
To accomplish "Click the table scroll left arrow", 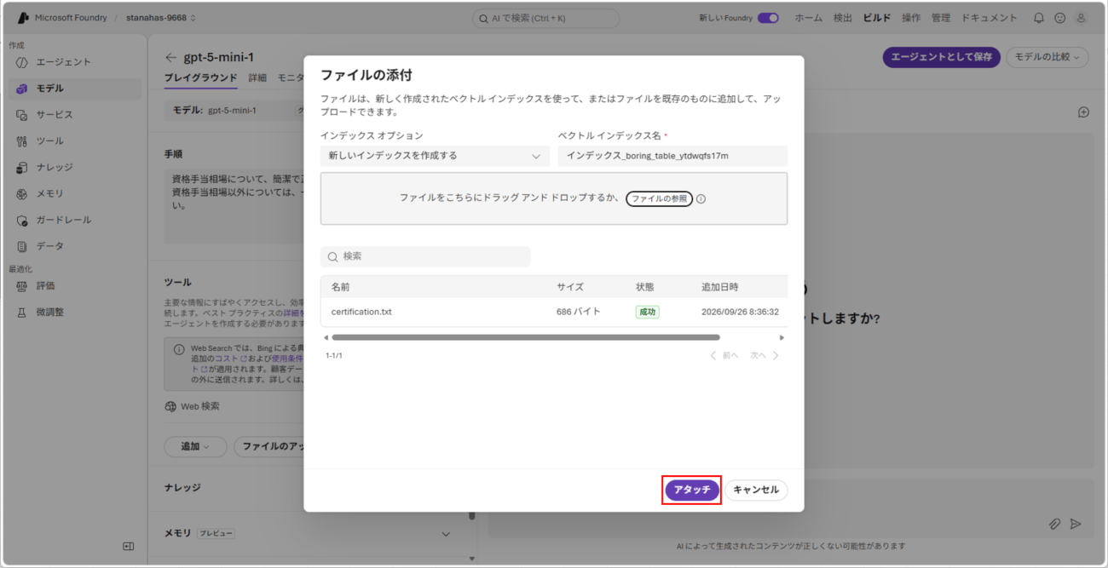I will [x=326, y=337].
